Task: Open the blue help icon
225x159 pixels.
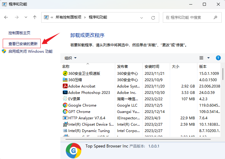Action: (x=218, y=58)
